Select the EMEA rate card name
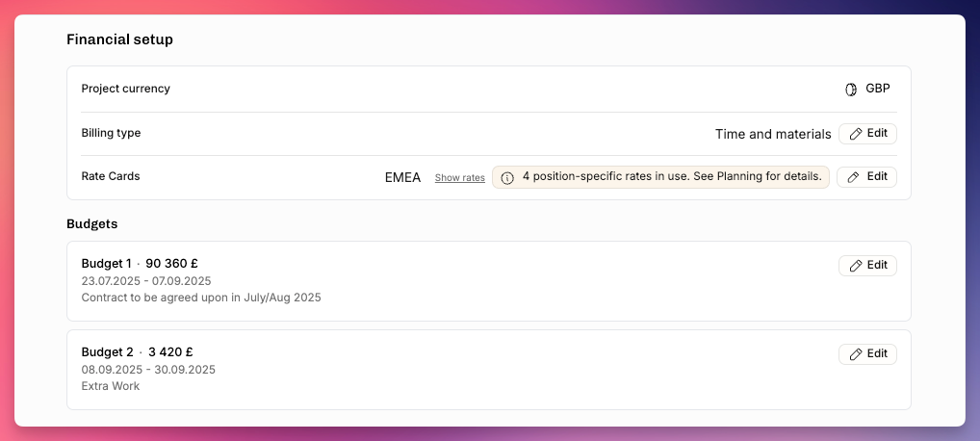980x441 pixels. [x=402, y=177]
